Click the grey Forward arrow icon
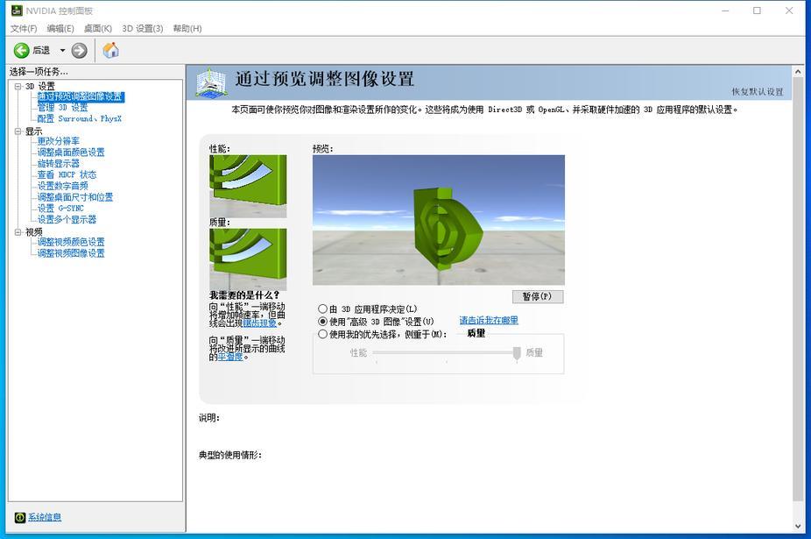The width and height of the screenshot is (811, 539). coord(79,50)
